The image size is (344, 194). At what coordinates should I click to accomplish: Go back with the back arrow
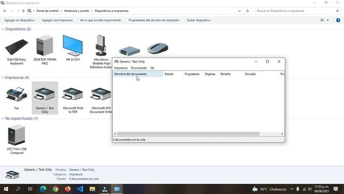5,11
